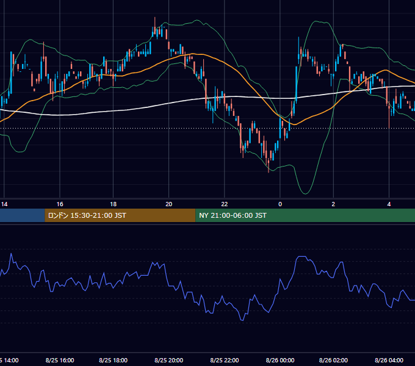This screenshot has height=366, width=415.
Task: Click the NY 21:00-06:00 JST session bar
Action: point(305,215)
